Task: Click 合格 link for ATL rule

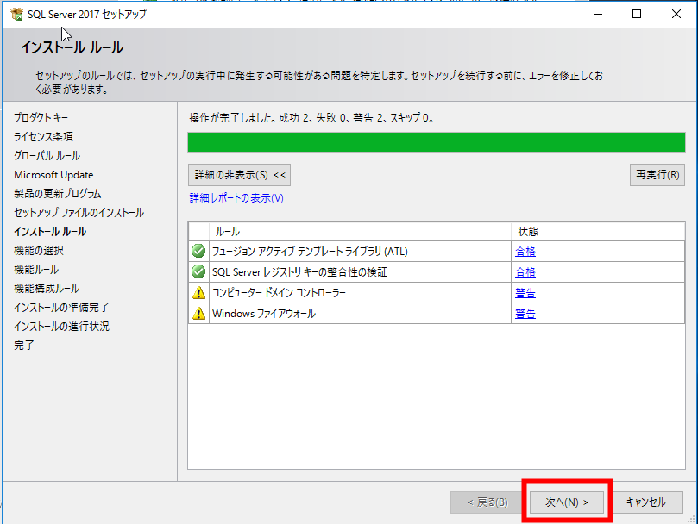Action: tap(525, 252)
